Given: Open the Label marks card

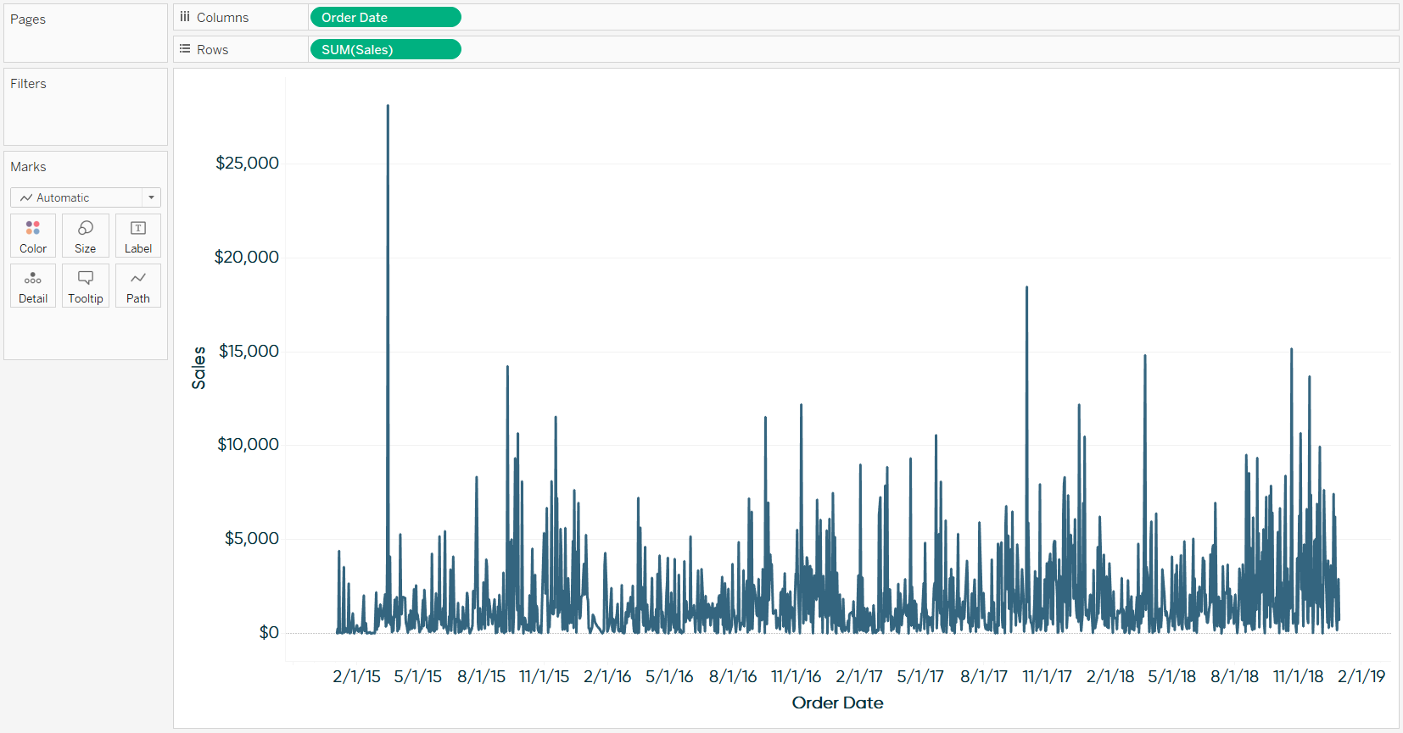Looking at the screenshot, I should [x=138, y=236].
